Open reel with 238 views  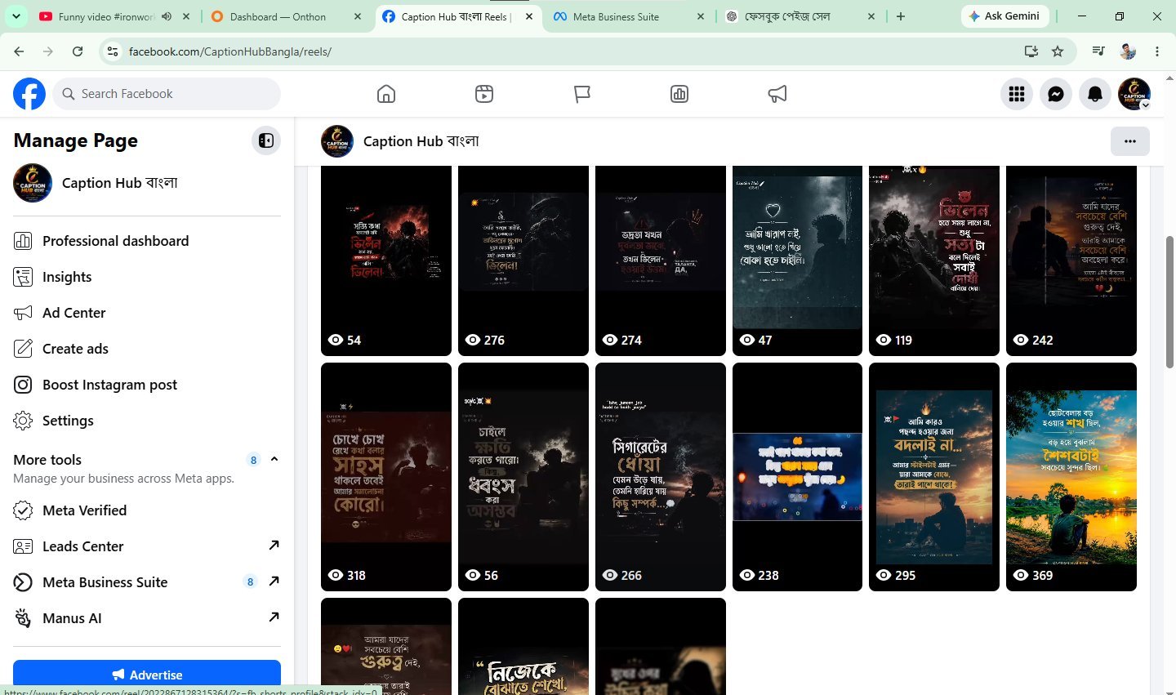click(x=797, y=477)
